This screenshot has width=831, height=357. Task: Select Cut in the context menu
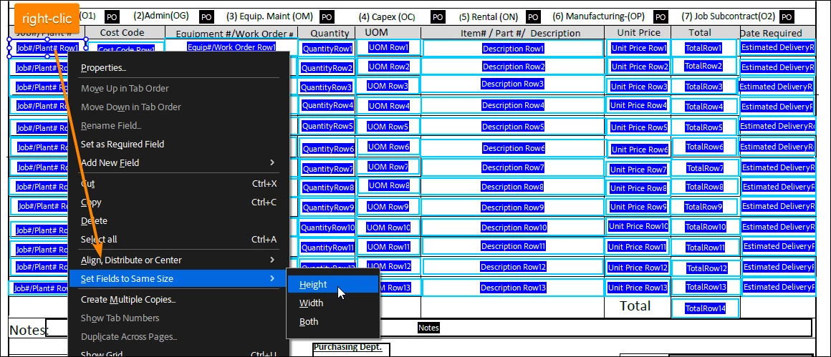[179, 184]
